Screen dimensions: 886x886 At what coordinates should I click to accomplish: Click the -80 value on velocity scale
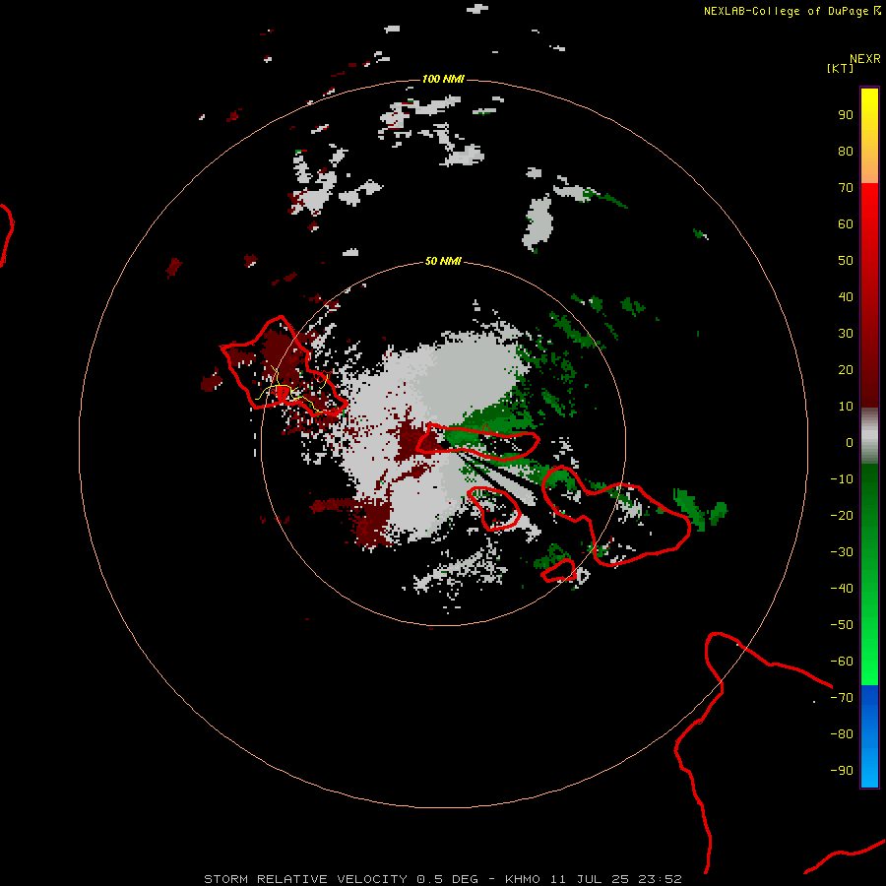click(842, 734)
